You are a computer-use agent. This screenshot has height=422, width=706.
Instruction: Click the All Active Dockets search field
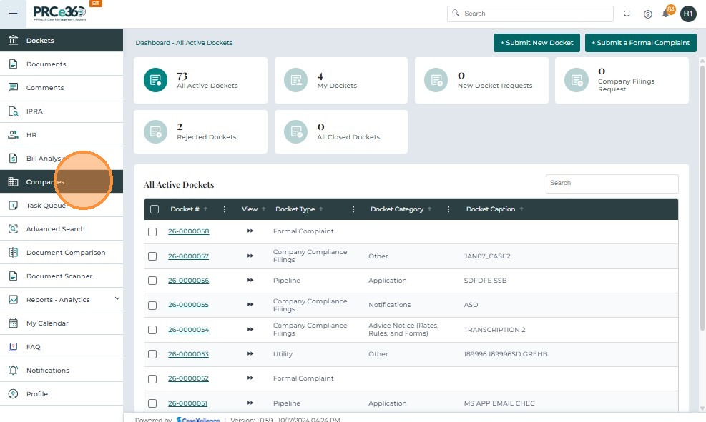coord(612,184)
